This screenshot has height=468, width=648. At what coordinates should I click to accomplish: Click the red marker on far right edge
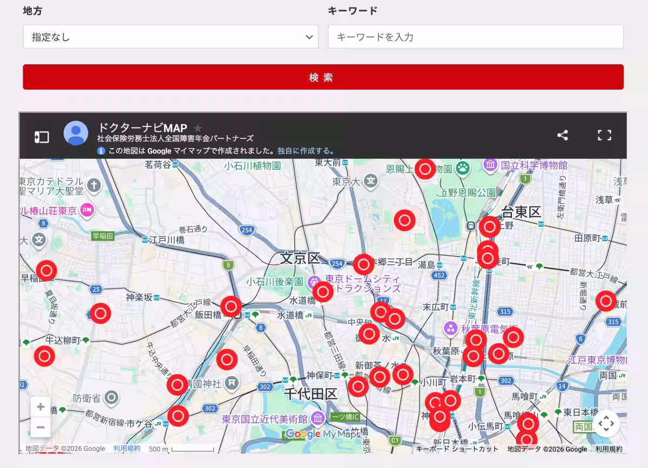point(606,301)
